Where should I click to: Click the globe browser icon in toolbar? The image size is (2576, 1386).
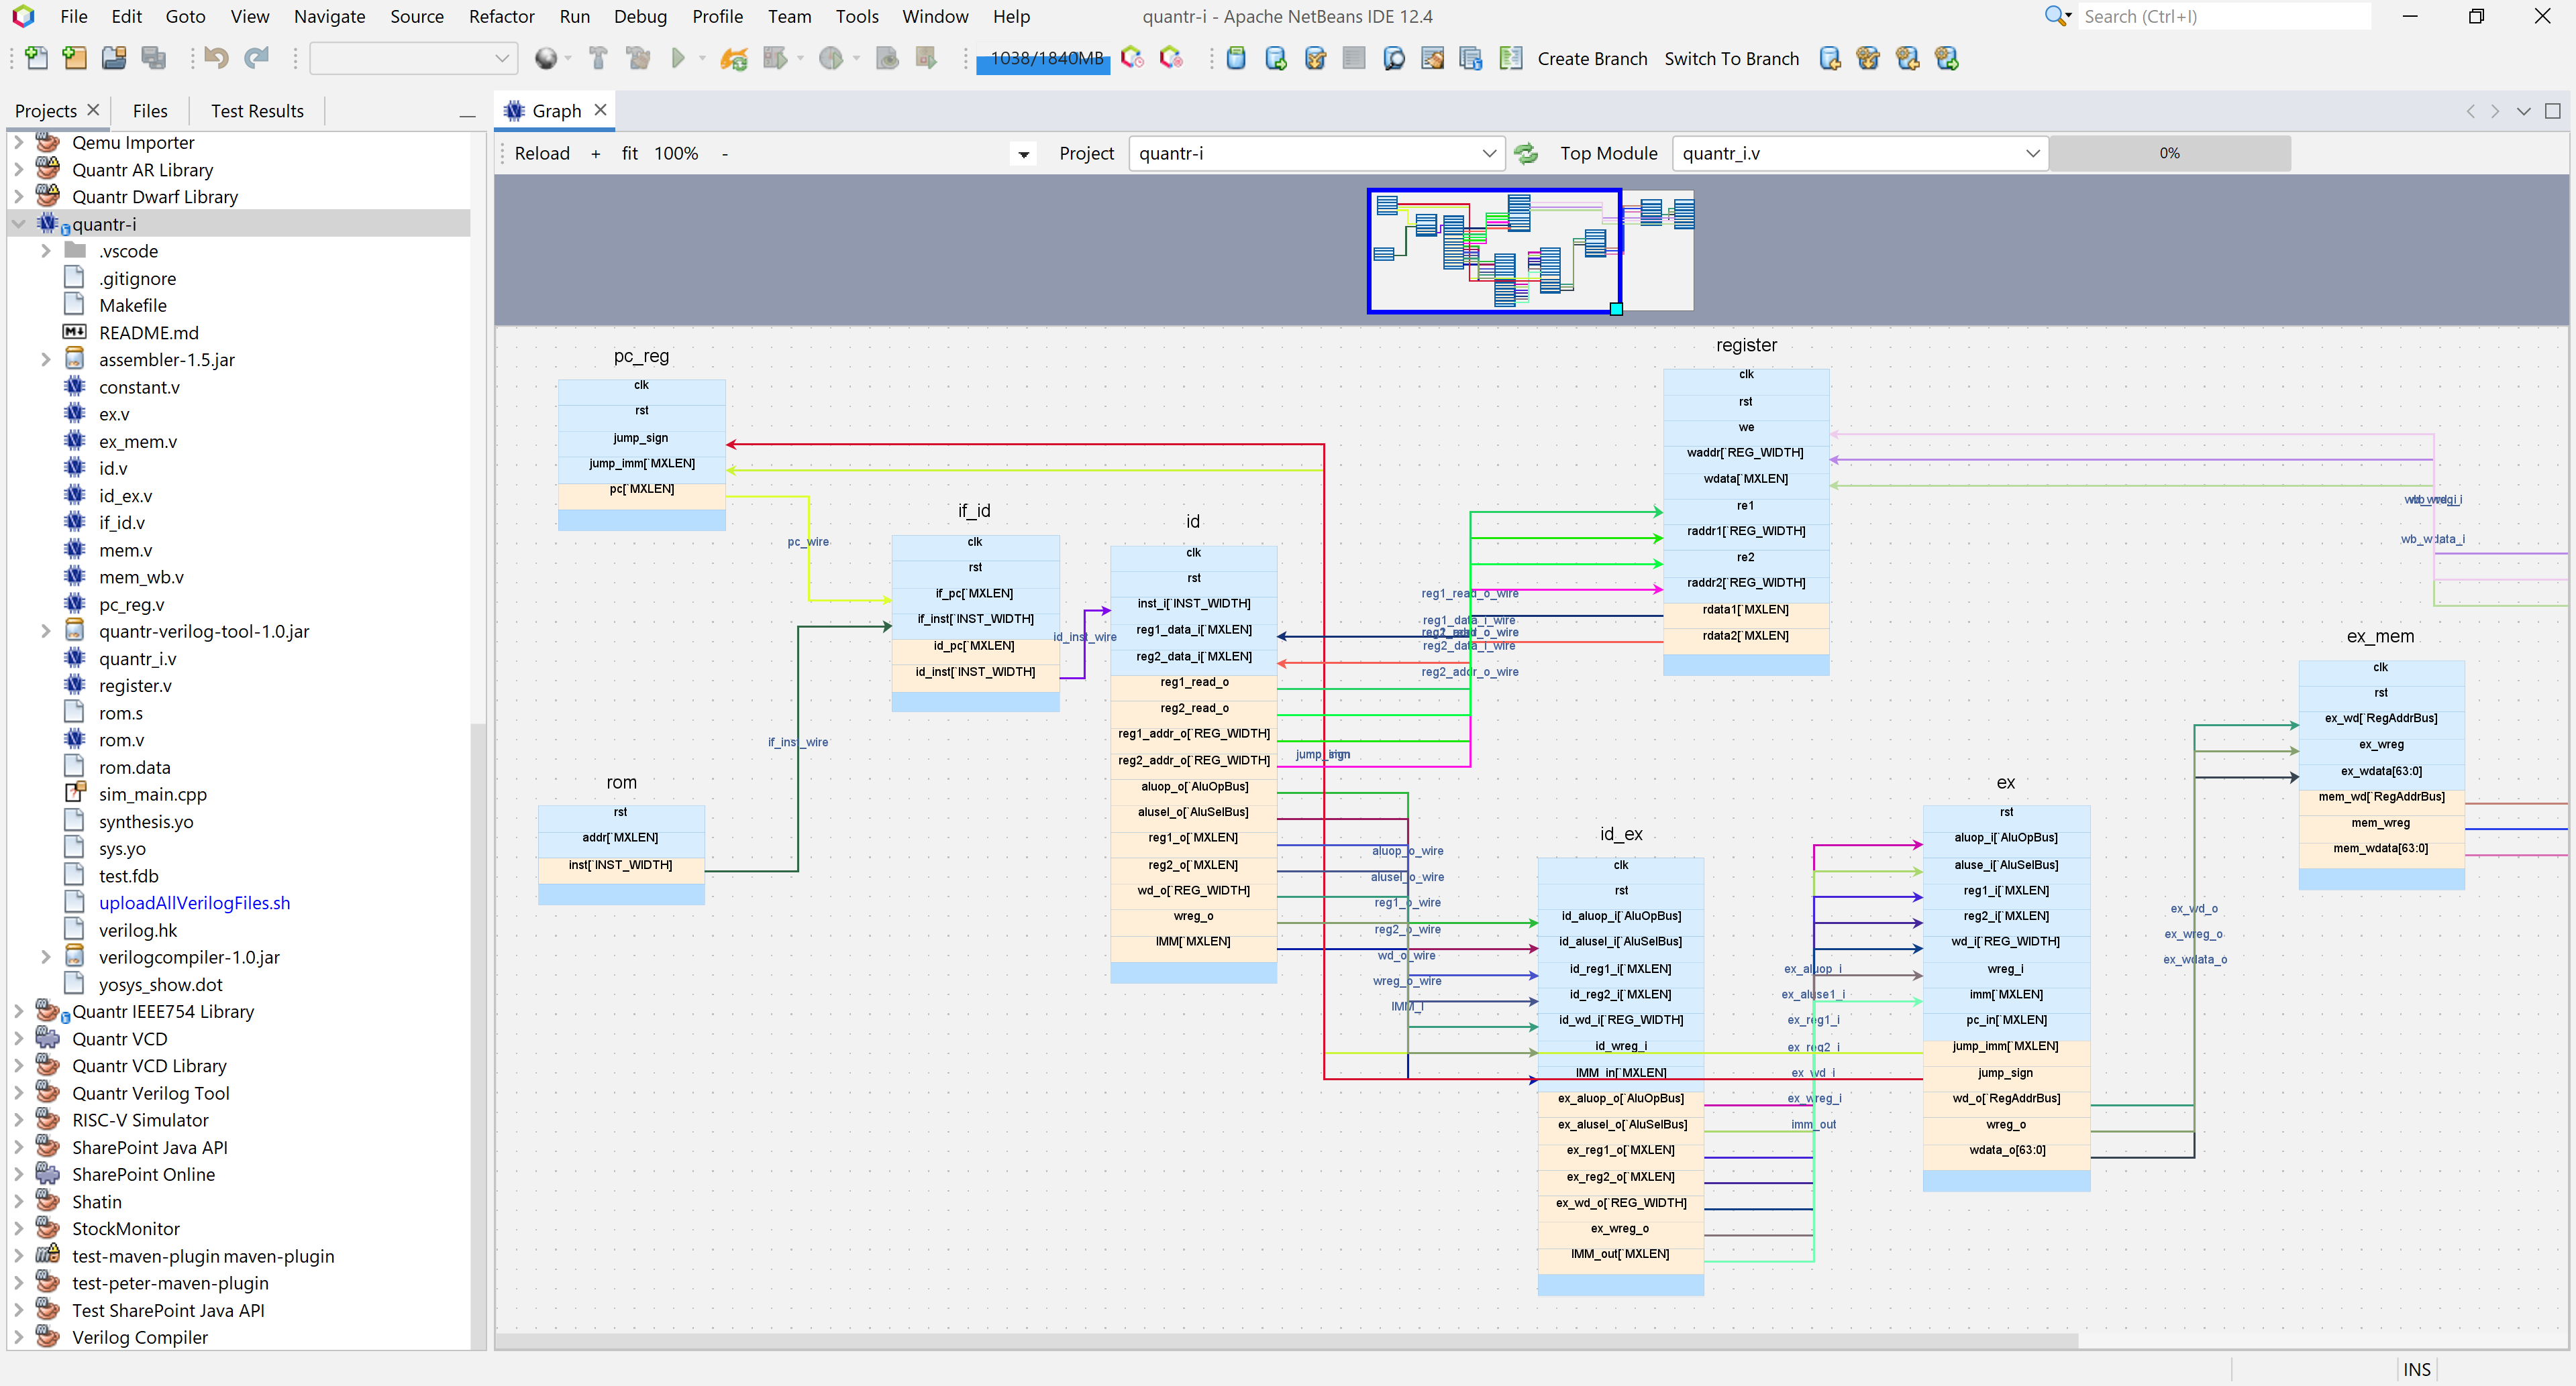546,58
